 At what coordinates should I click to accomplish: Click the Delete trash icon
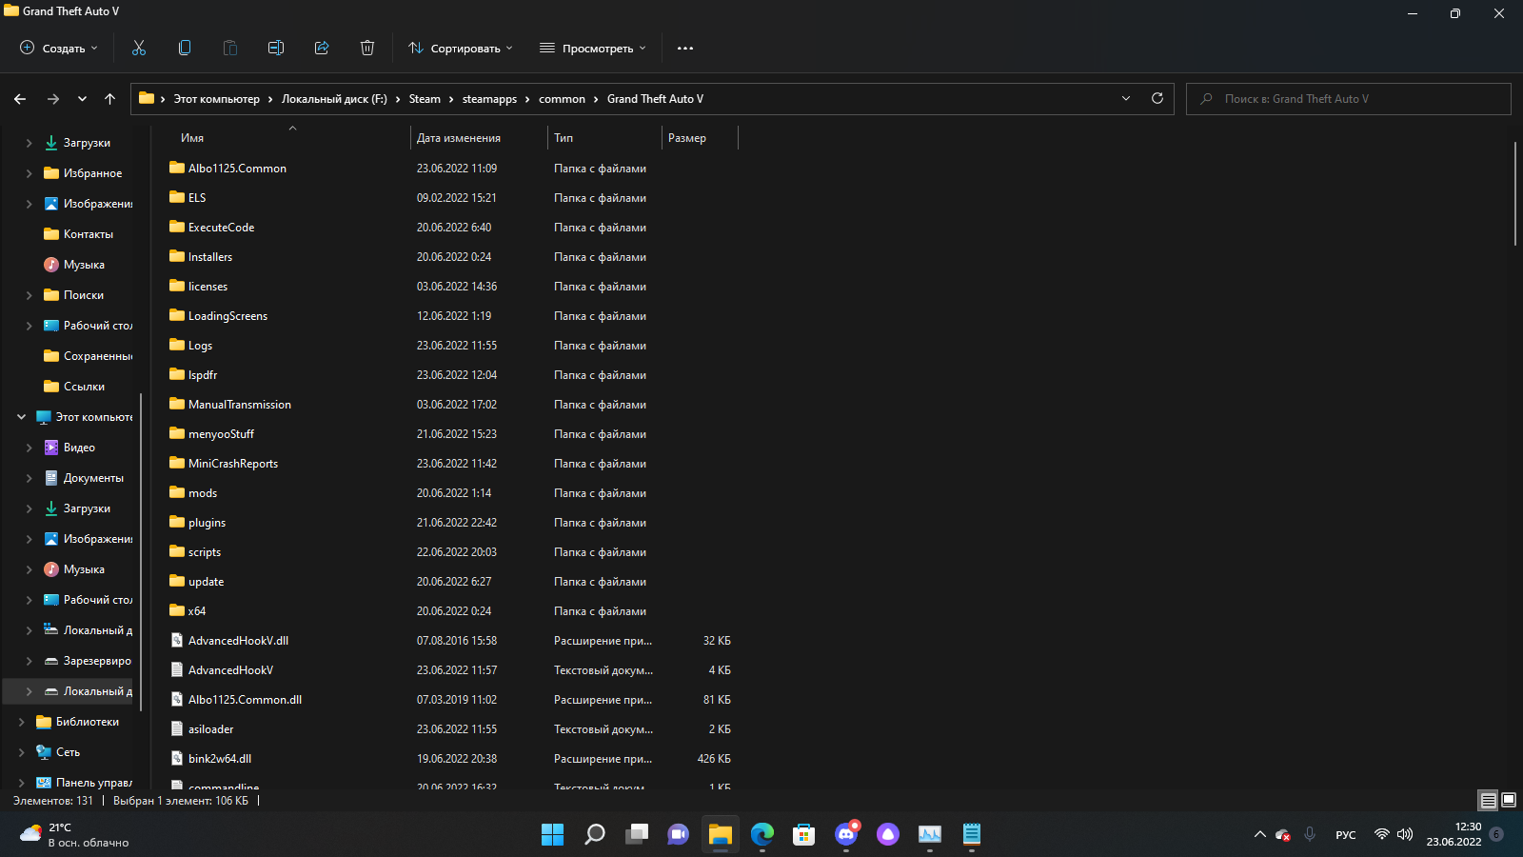point(367,48)
